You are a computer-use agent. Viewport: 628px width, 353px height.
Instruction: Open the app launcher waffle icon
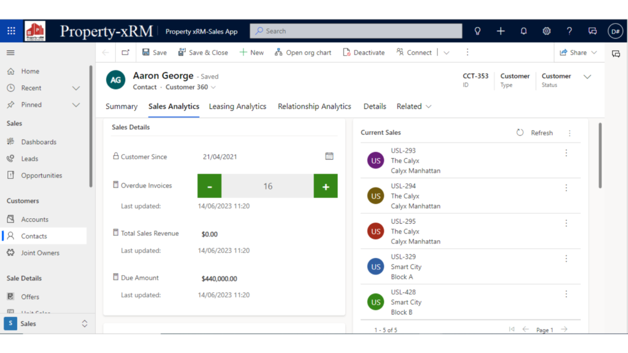tap(11, 31)
